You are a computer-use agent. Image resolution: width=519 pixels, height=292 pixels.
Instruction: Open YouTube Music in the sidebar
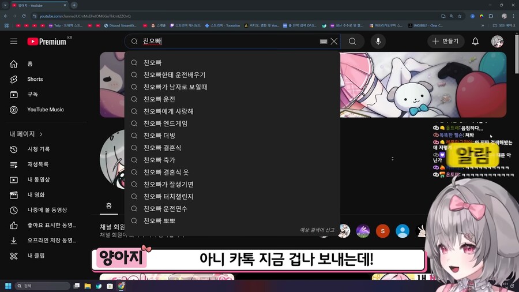46,110
